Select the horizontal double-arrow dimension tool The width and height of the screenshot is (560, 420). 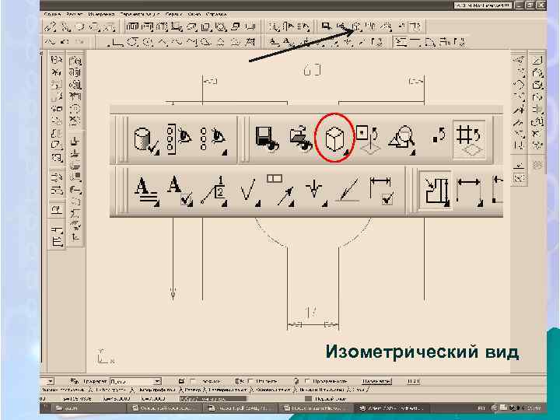pyautogui.click(x=469, y=191)
